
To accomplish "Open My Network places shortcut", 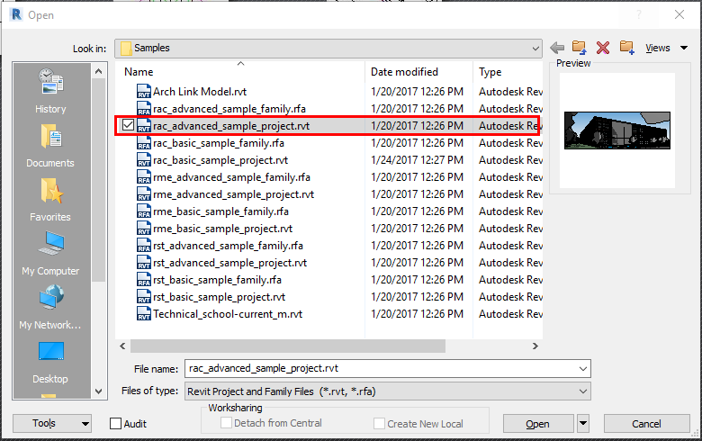I will pos(50,298).
